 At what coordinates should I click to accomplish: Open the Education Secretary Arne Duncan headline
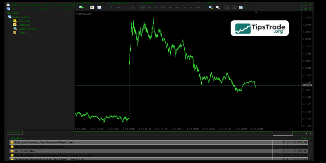44,143
